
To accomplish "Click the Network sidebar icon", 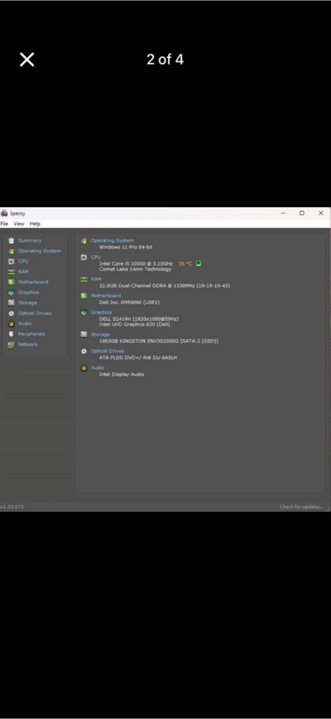I will click(x=11, y=345).
